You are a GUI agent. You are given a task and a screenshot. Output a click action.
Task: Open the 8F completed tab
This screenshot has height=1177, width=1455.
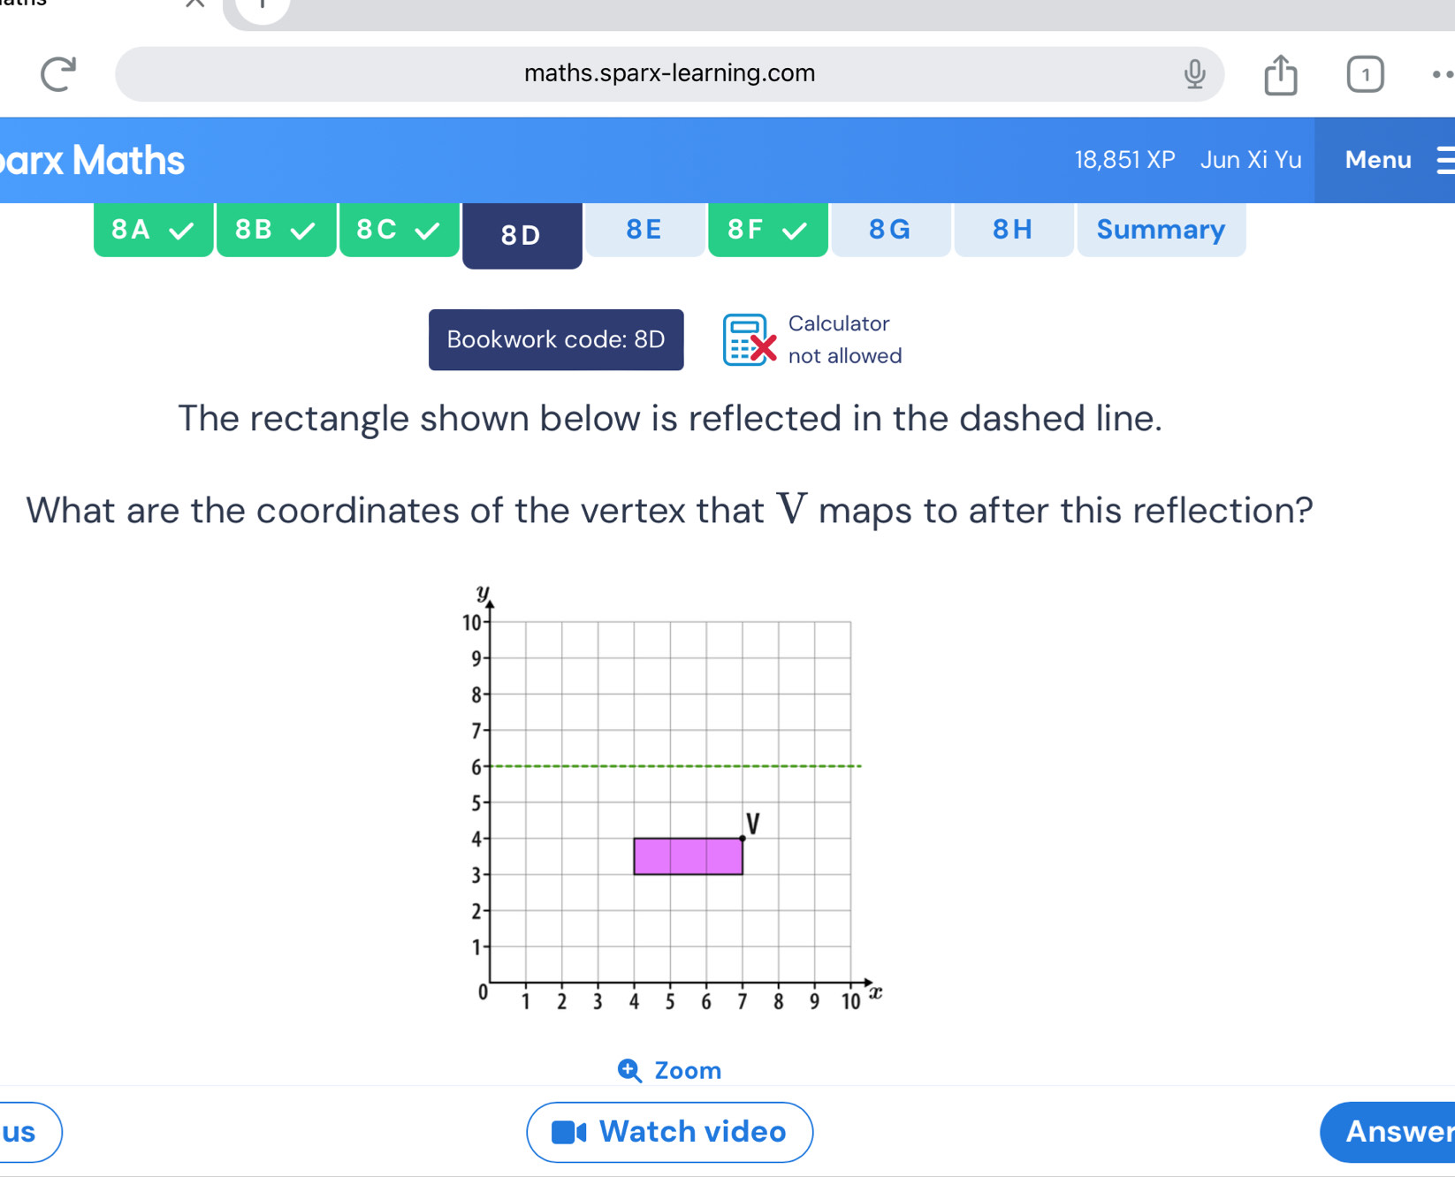point(767,230)
